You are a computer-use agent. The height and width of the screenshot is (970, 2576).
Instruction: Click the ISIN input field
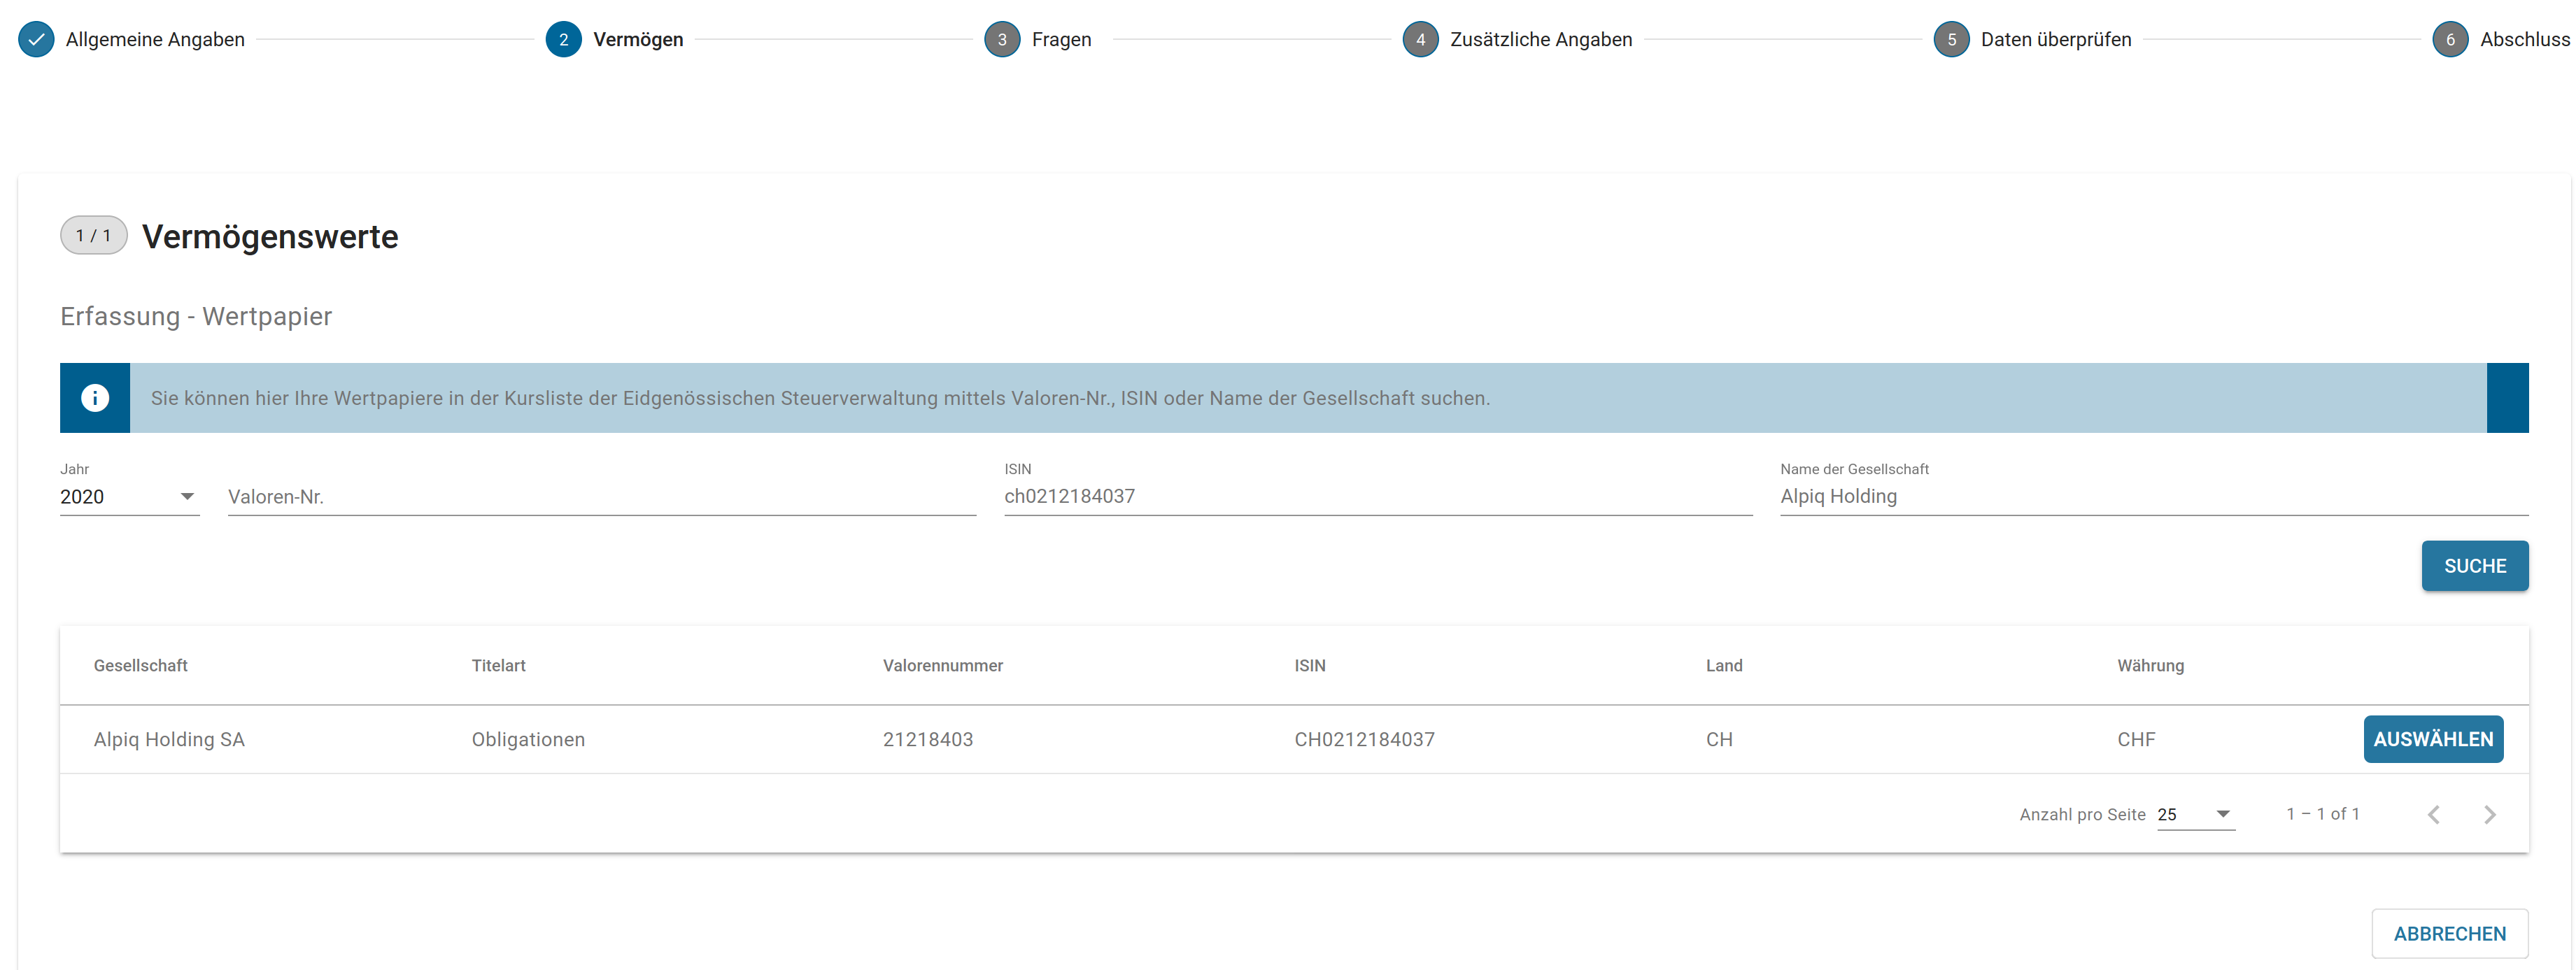click(1377, 497)
